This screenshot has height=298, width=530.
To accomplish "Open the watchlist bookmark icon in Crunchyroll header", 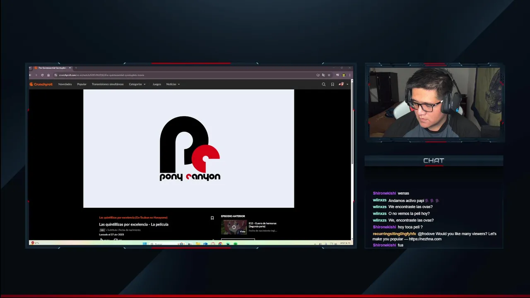I will (x=332, y=84).
